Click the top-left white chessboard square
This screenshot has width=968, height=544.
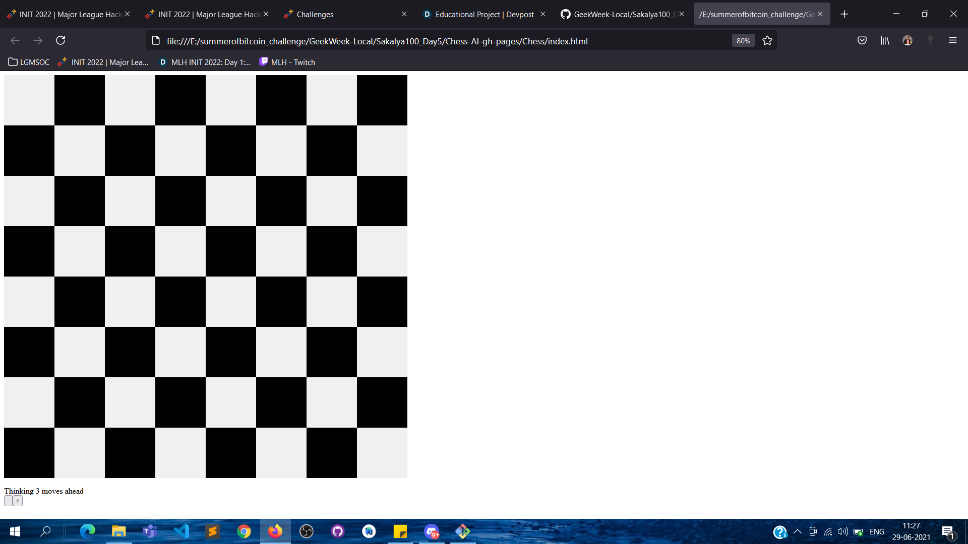tap(29, 100)
